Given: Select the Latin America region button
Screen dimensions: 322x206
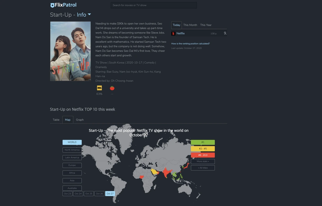Looking at the screenshot, I should [72, 157].
